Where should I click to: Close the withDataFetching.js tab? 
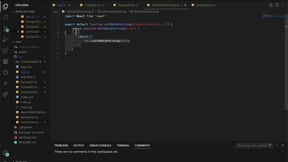(x=185, y=5)
